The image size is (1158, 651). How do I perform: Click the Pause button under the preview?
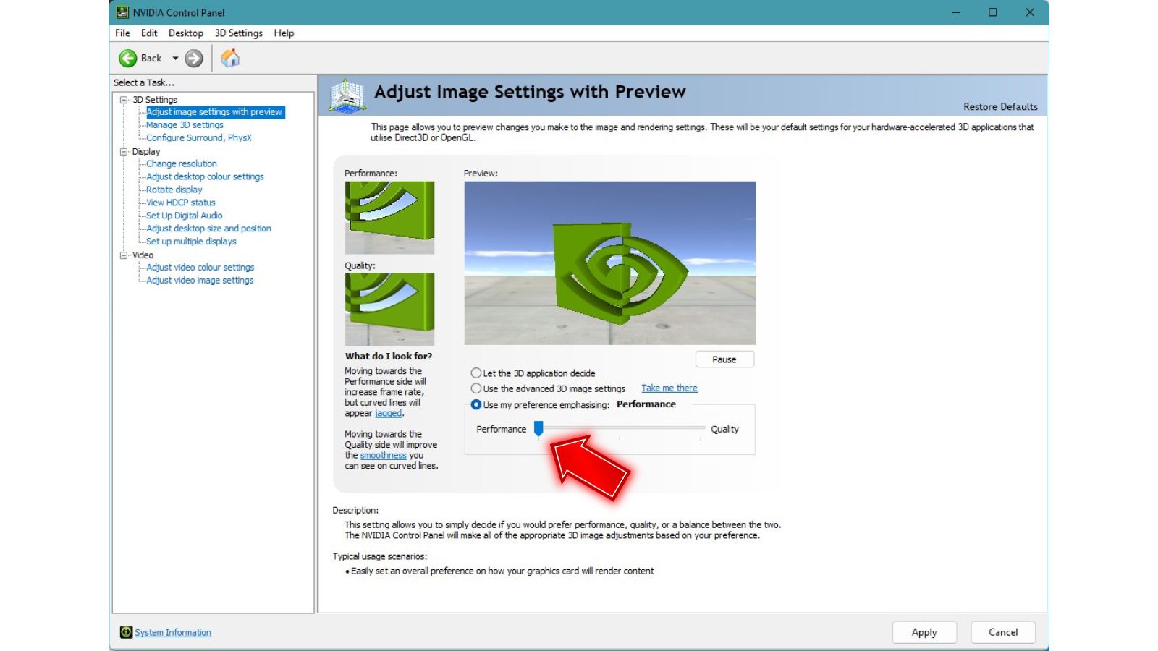[x=724, y=359]
